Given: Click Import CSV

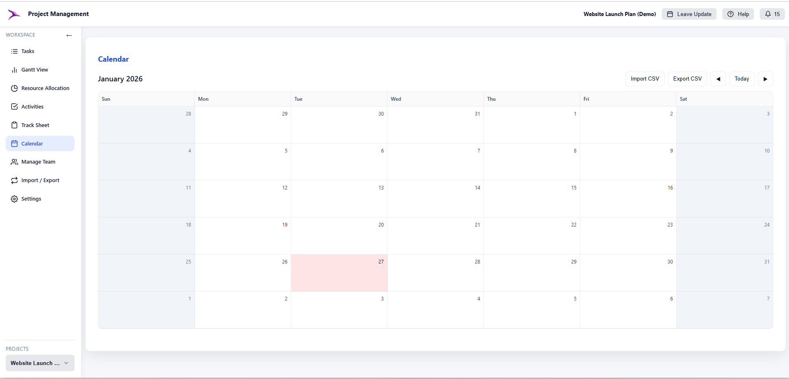Looking at the screenshot, I should (x=644, y=79).
